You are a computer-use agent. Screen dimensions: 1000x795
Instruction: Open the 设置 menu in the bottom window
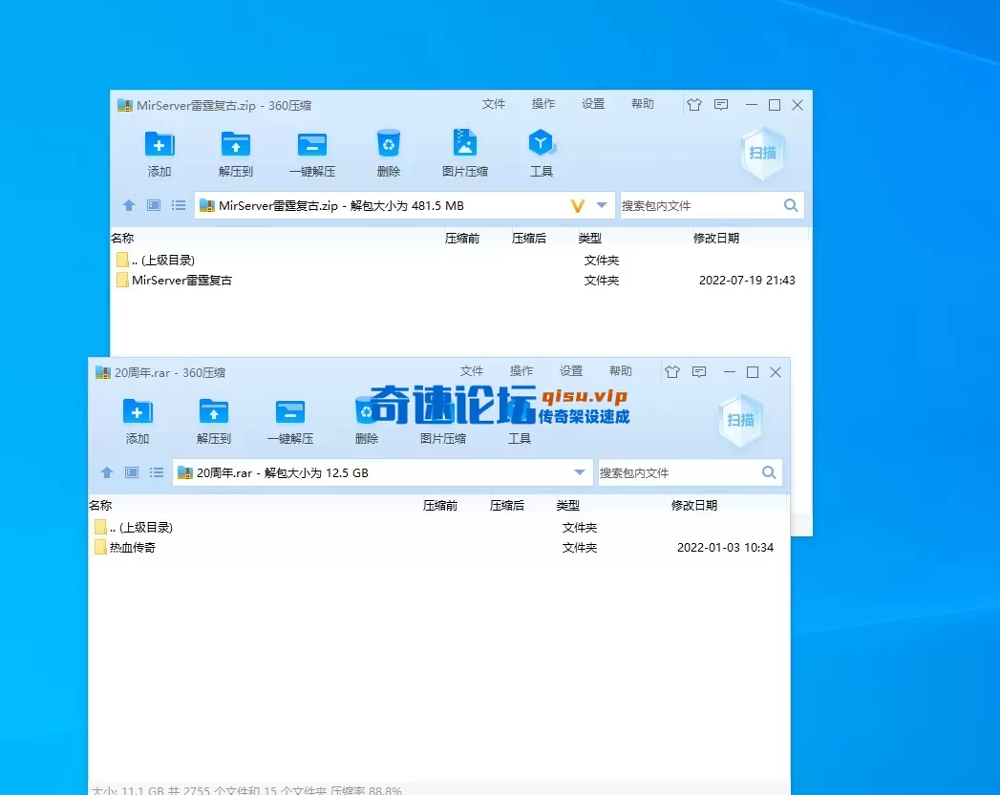pos(570,371)
